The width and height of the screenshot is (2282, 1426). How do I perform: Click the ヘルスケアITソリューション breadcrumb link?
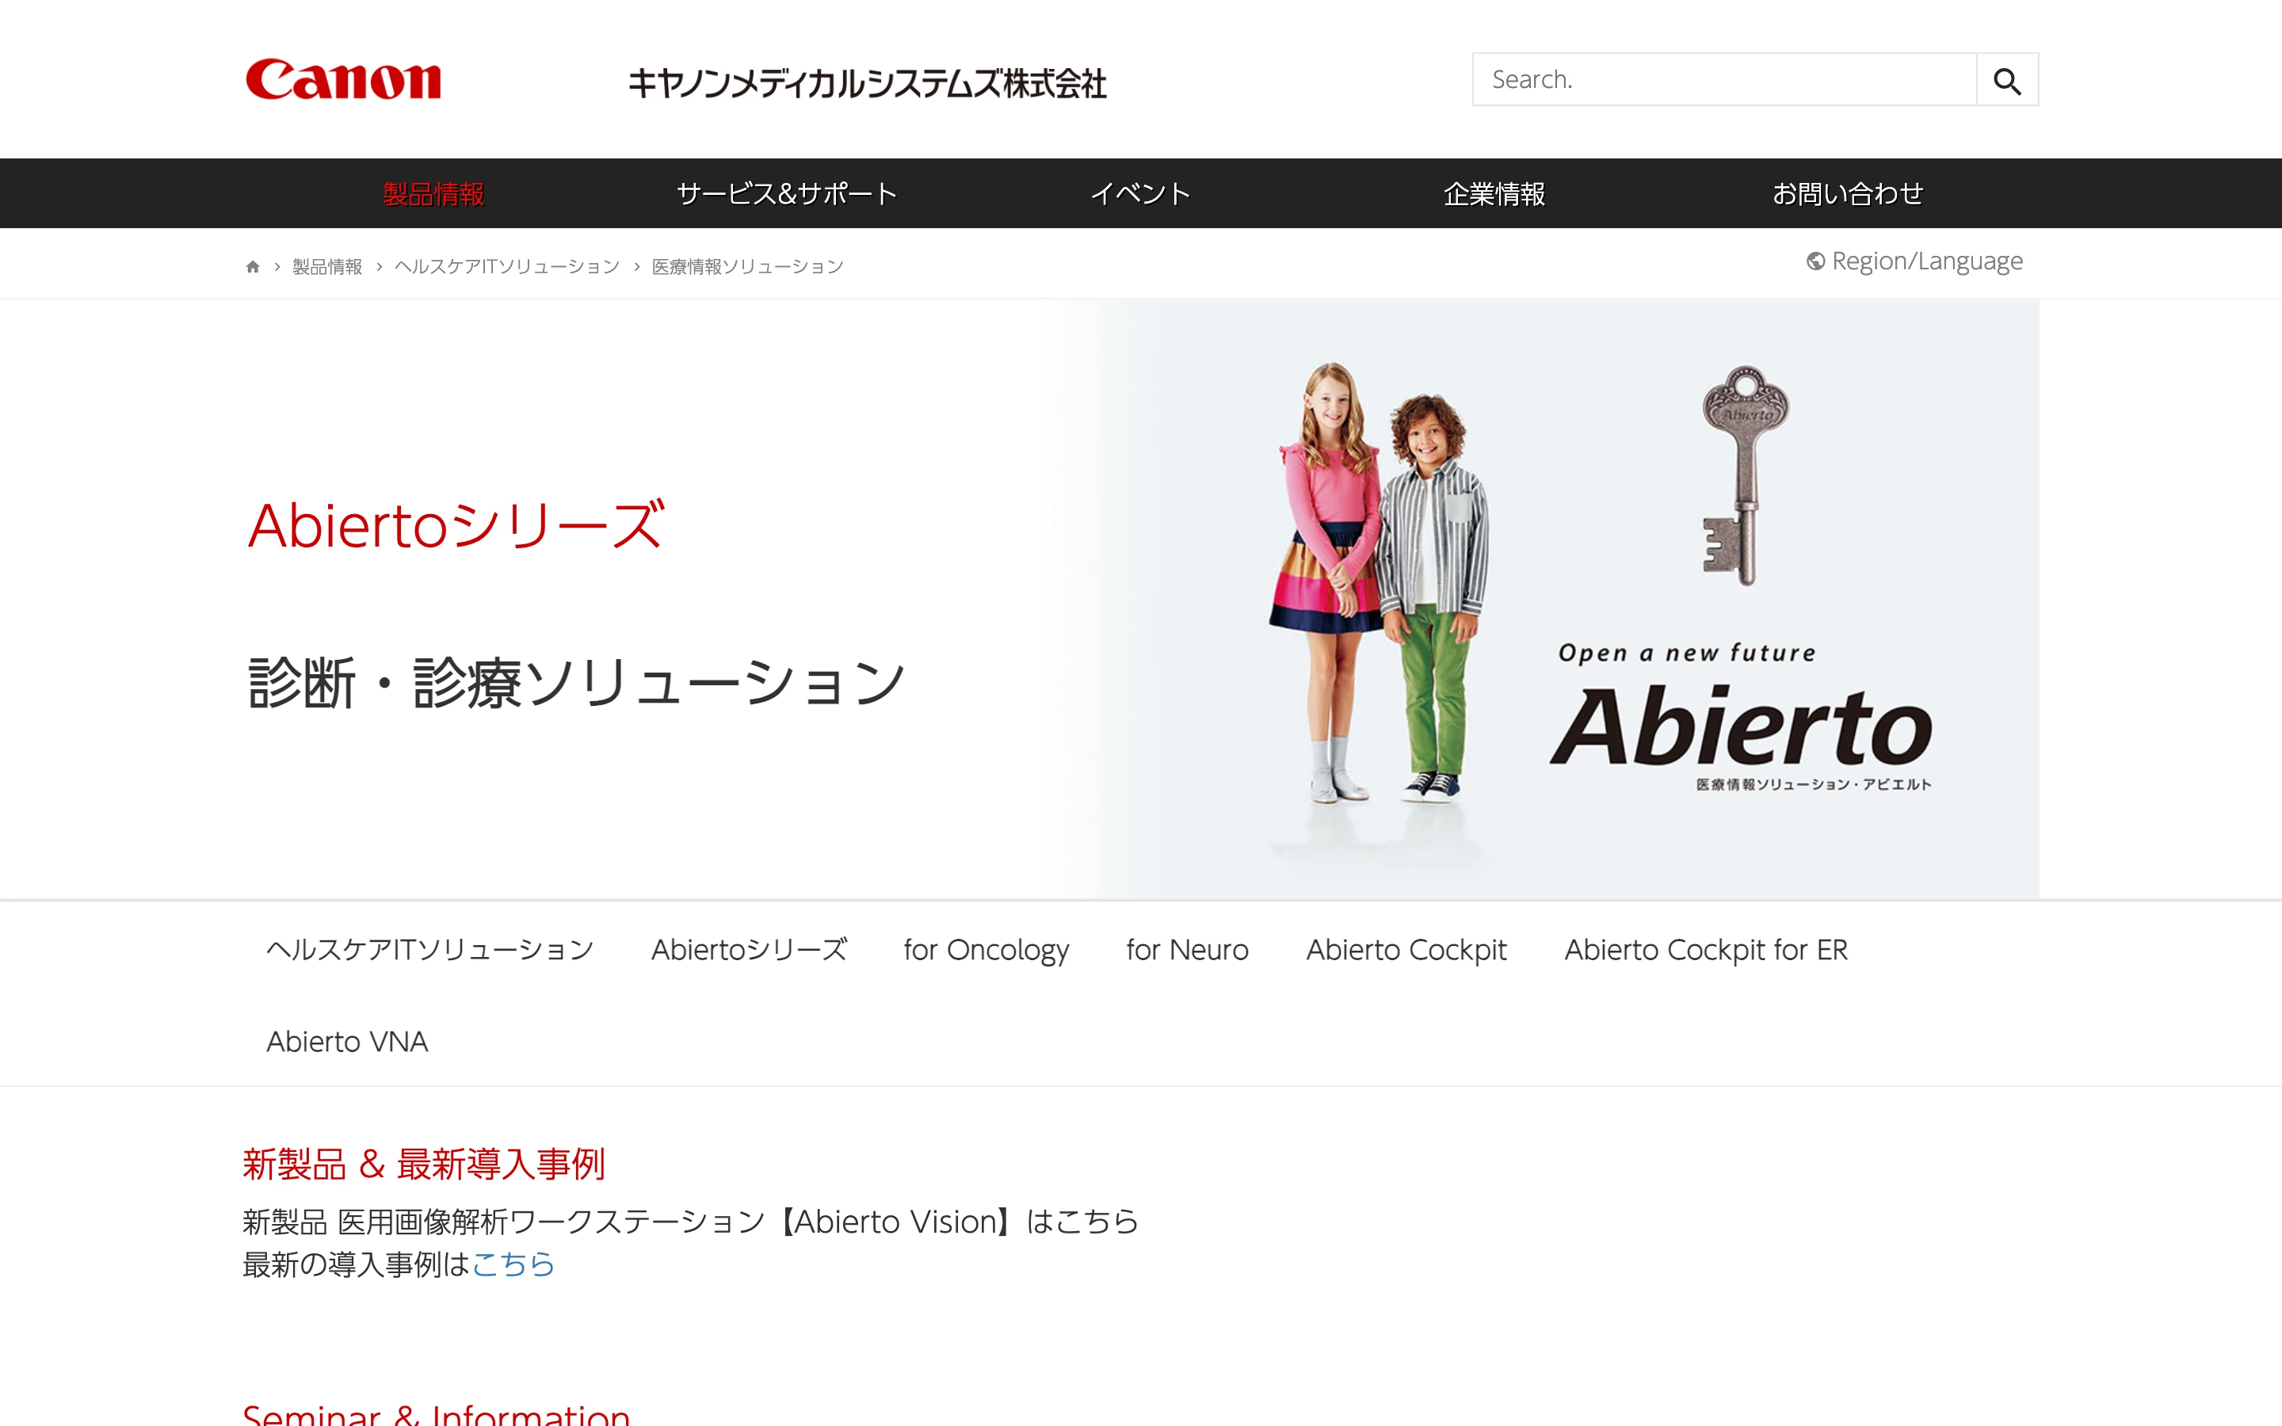click(507, 267)
